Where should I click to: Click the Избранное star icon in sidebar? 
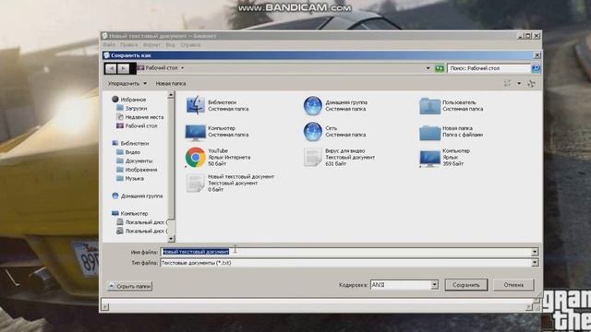click(115, 100)
